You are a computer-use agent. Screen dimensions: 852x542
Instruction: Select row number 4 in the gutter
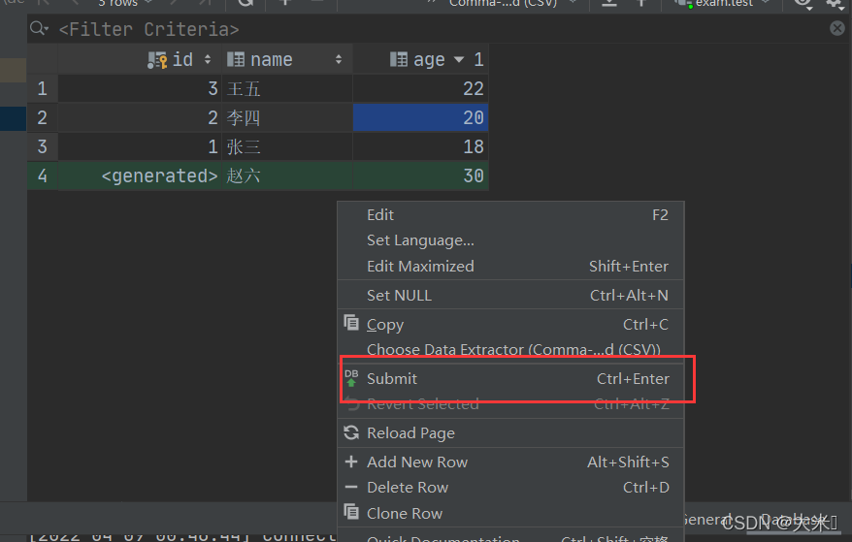coord(43,175)
